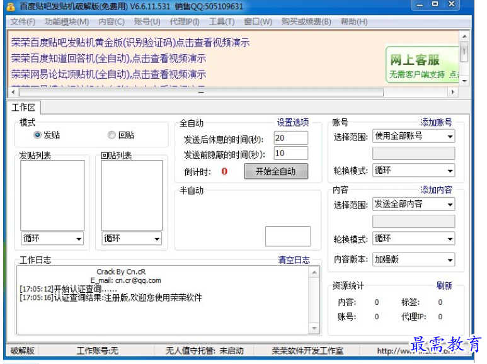Click the Crack By Cn.cR log text
The height and width of the screenshot is (364, 487).
click(x=121, y=272)
